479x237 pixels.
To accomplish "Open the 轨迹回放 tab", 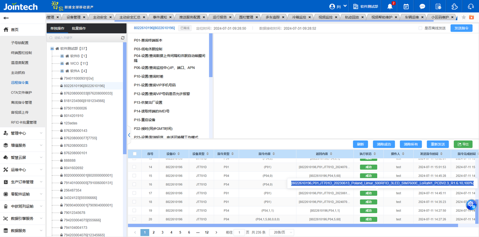I will 352,17.
